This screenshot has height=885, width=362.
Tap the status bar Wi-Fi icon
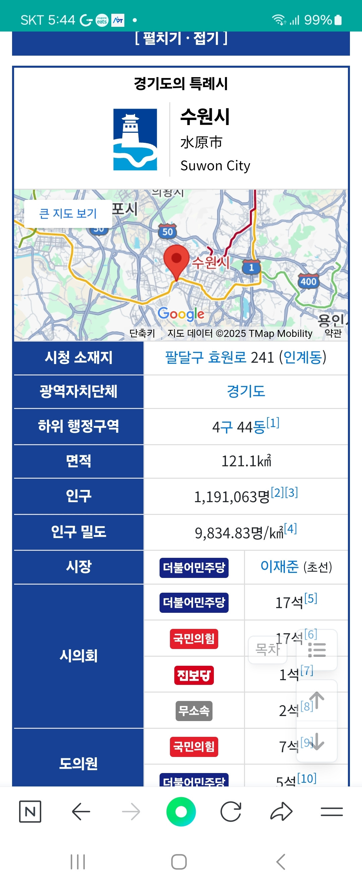[279, 20]
